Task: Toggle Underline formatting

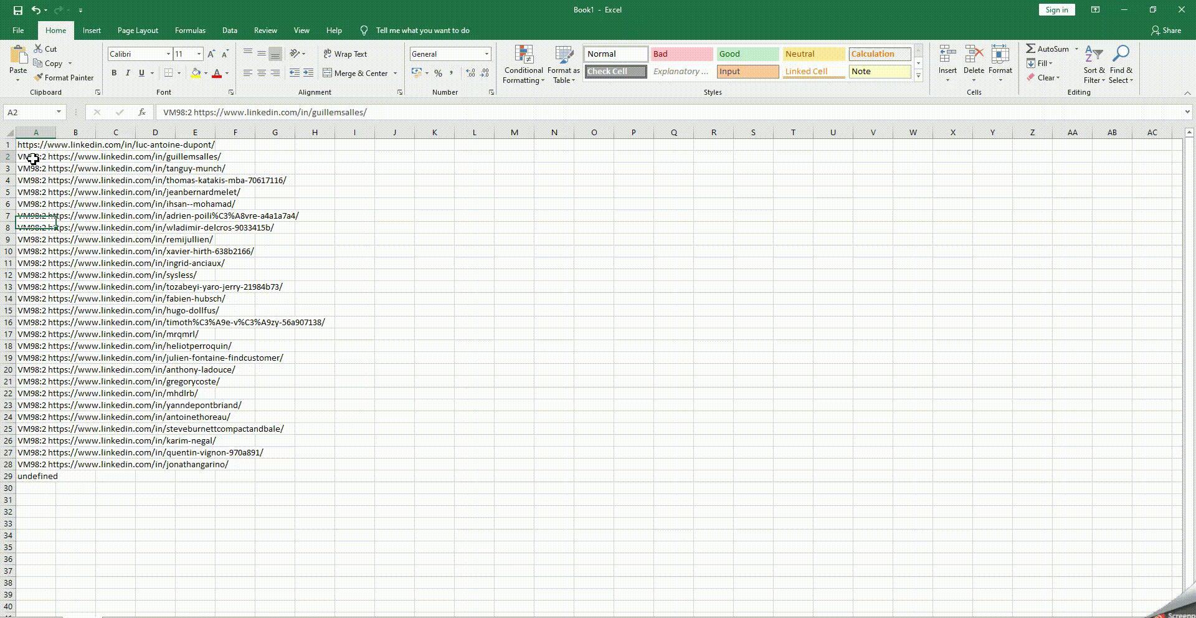Action: pos(141,73)
